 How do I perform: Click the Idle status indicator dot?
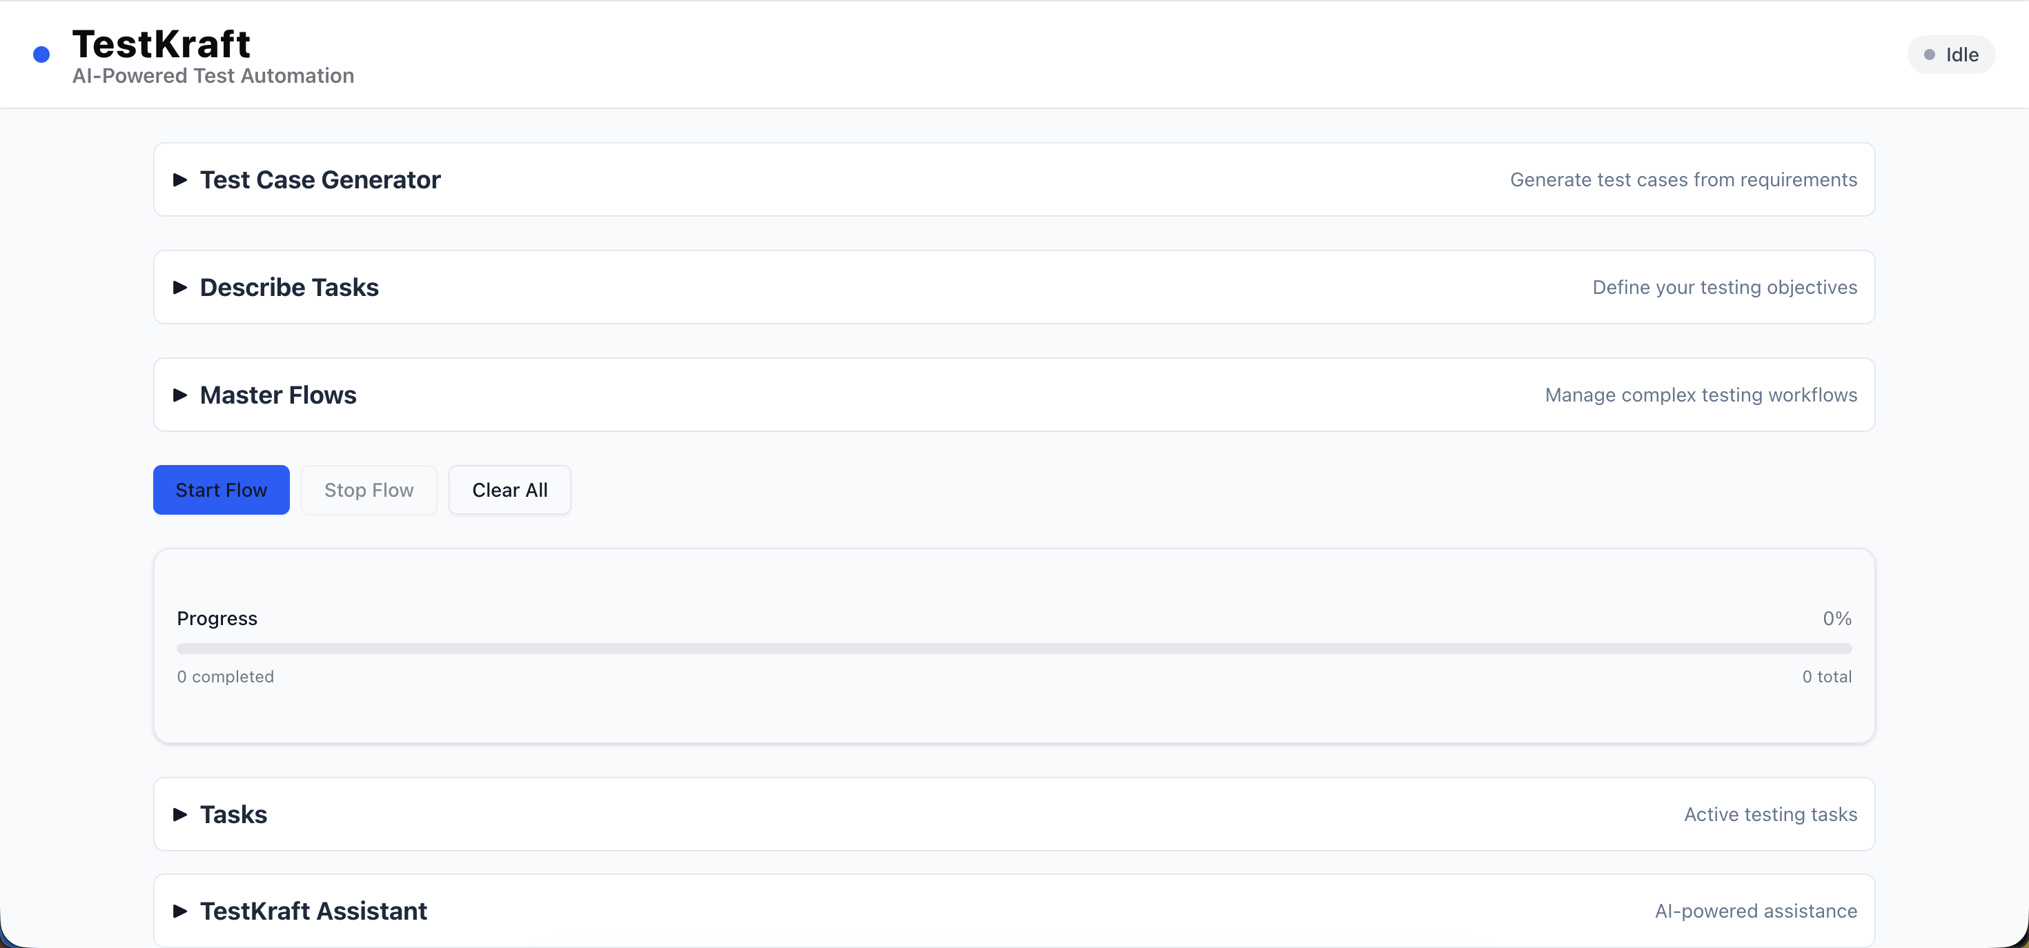pyautogui.click(x=1930, y=55)
